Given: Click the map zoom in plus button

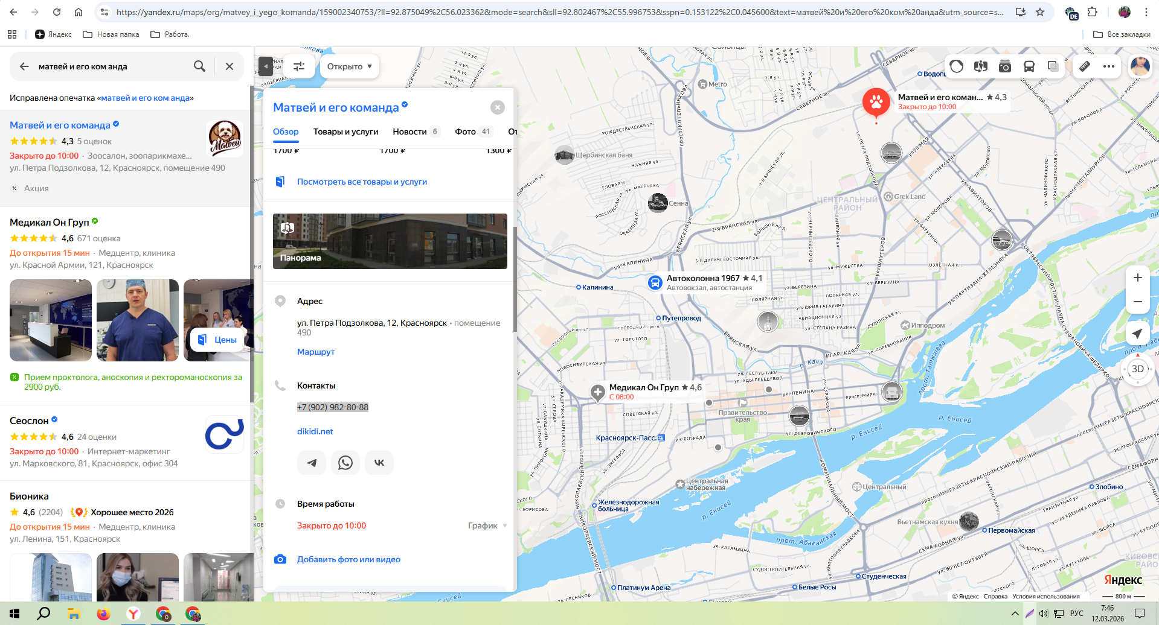Looking at the screenshot, I should [1137, 278].
